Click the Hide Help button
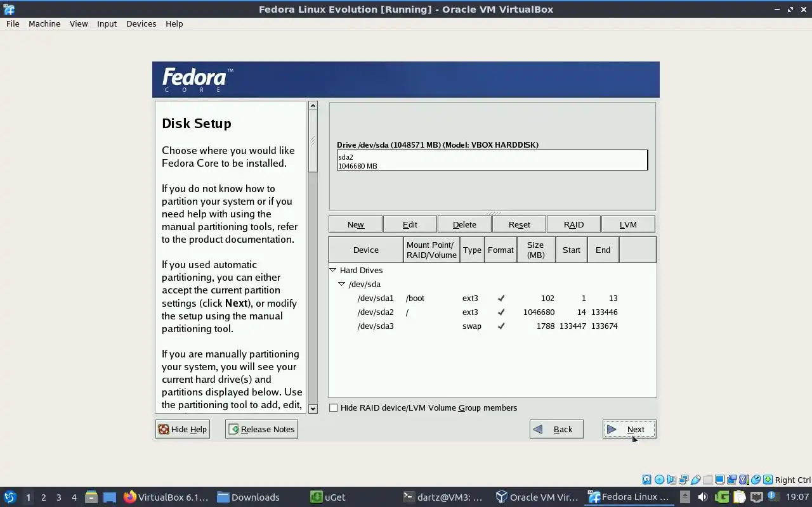 (183, 429)
